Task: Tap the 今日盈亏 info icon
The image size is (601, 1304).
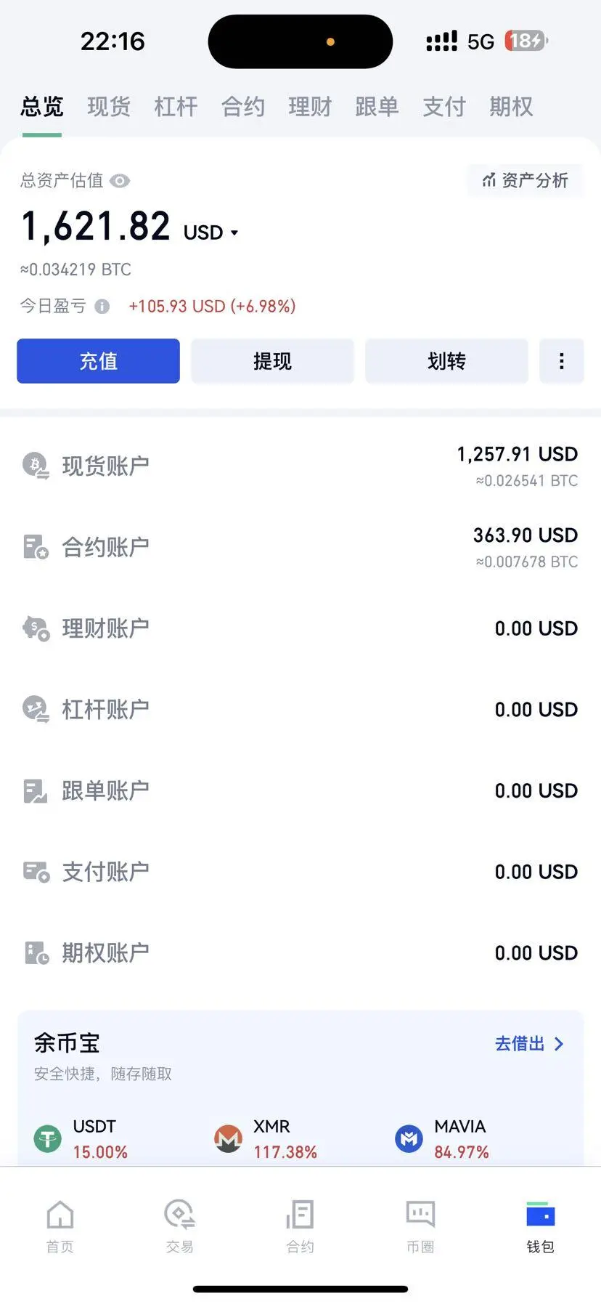Action: click(102, 307)
